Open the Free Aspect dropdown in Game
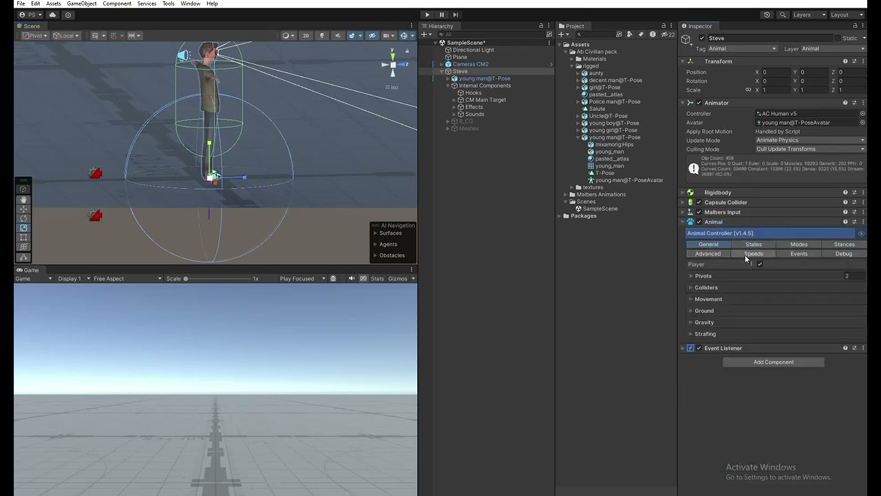 click(127, 278)
